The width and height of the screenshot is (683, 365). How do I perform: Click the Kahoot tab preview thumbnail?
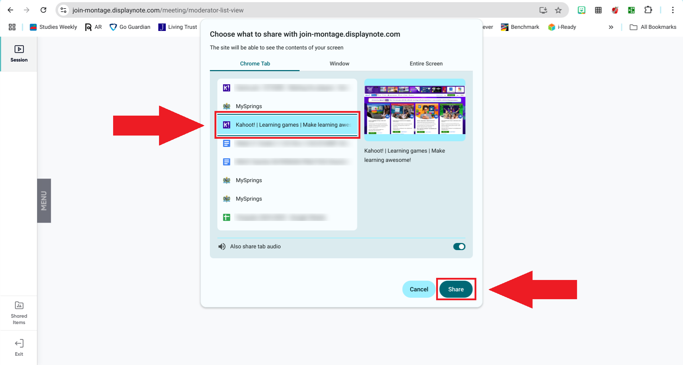pos(415,110)
